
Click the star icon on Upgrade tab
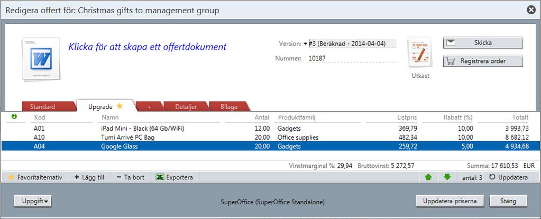coord(120,106)
